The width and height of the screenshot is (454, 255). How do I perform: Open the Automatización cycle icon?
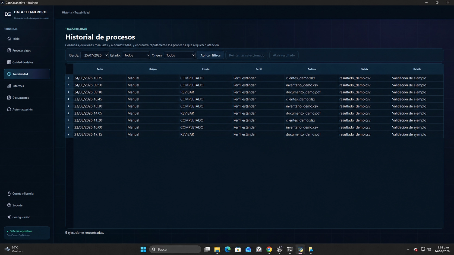[x=9, y=109]
